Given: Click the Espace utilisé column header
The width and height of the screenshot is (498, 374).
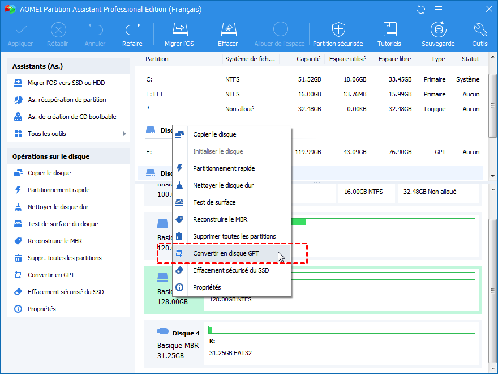Looking at the screenshot, I should coord(347,59).
